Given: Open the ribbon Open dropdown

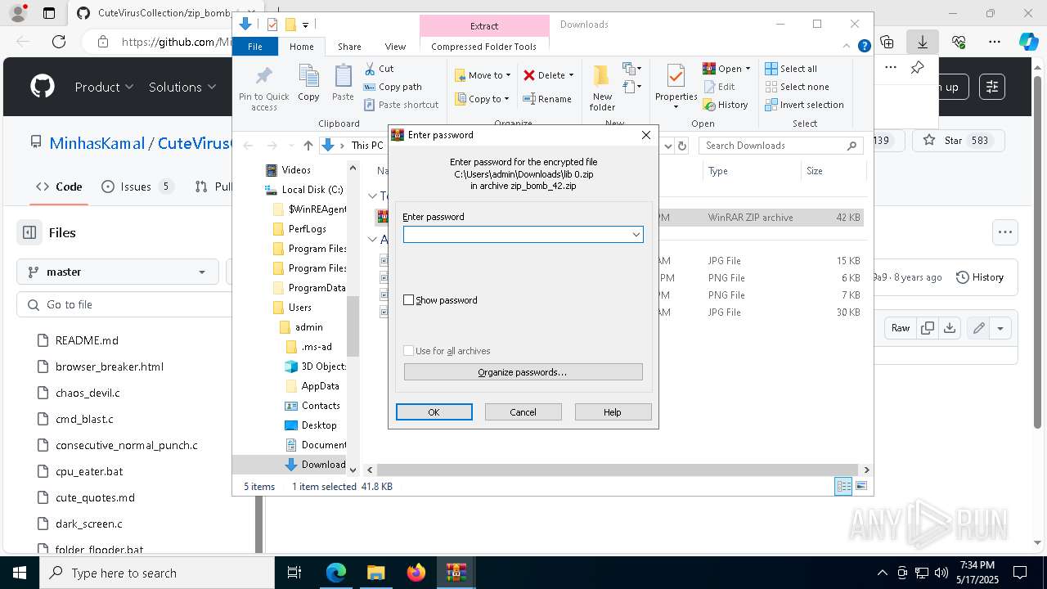Looking at the screenshot, I should click(x=726, y=69).
